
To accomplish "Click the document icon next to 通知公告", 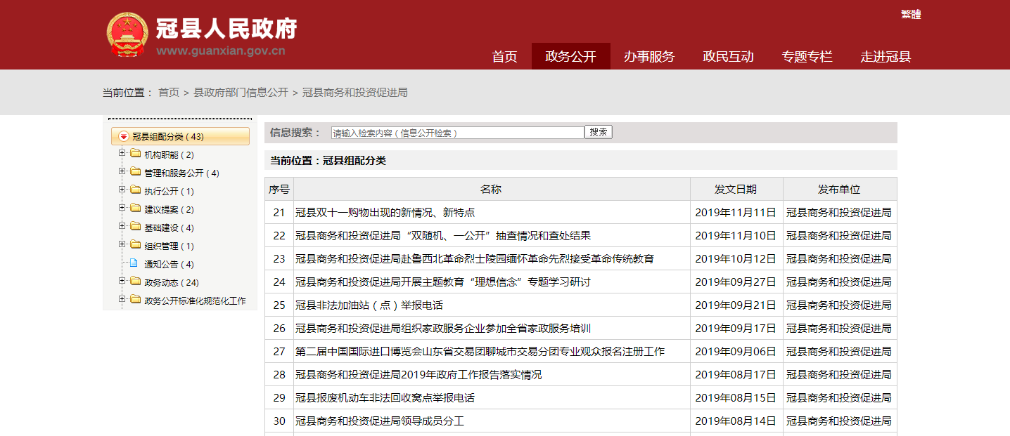I will point(134,263).
